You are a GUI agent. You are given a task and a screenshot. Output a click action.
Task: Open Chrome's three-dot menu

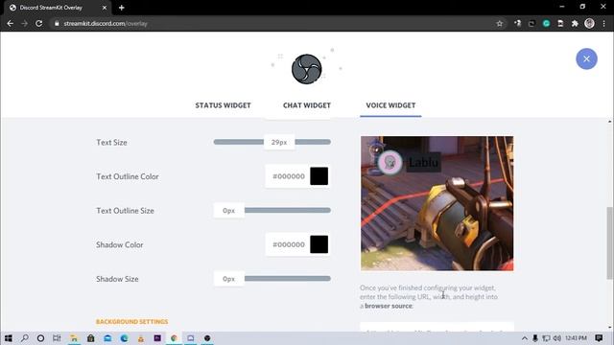coord(604,23)
